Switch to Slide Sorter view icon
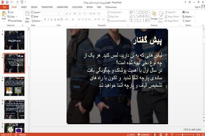The height and width of the screenshot is (136, 205). coord(161,135)
